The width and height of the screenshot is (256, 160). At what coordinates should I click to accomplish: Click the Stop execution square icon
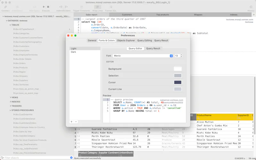tap(48, 7)
